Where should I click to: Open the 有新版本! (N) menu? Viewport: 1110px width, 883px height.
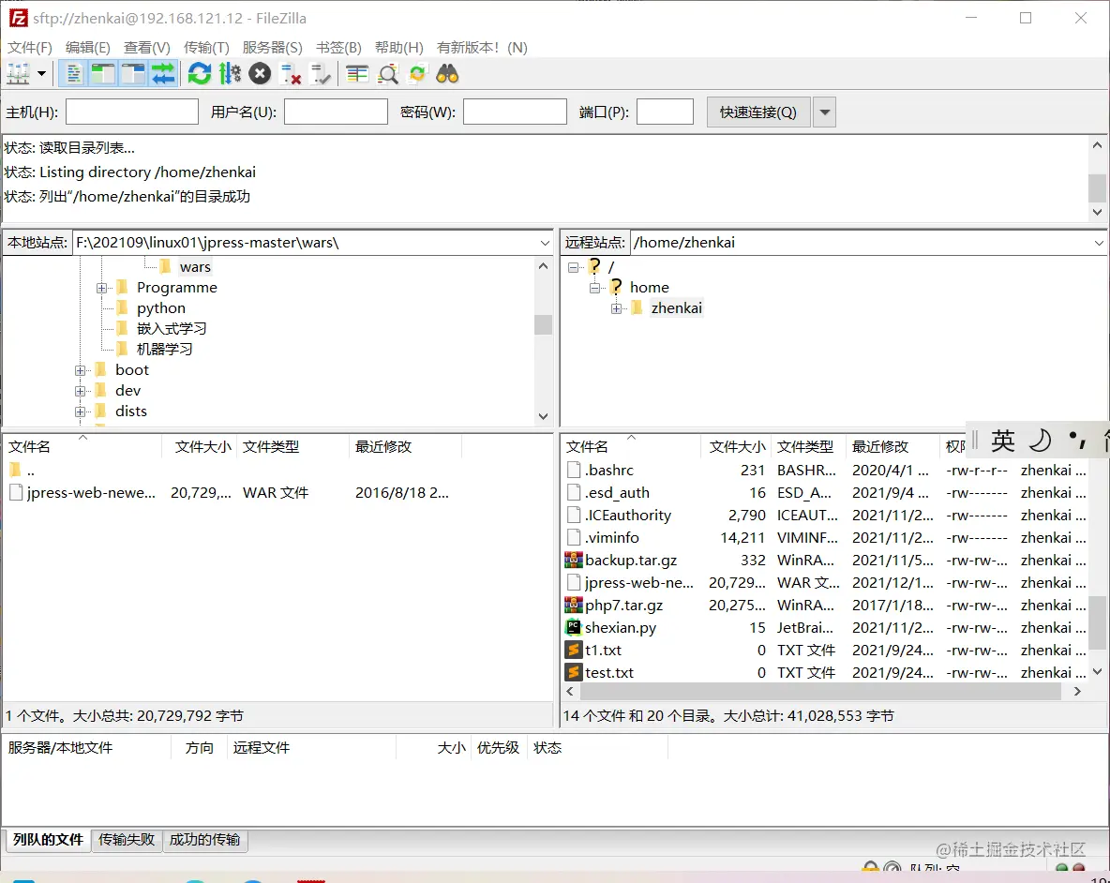tap(482, 48)
